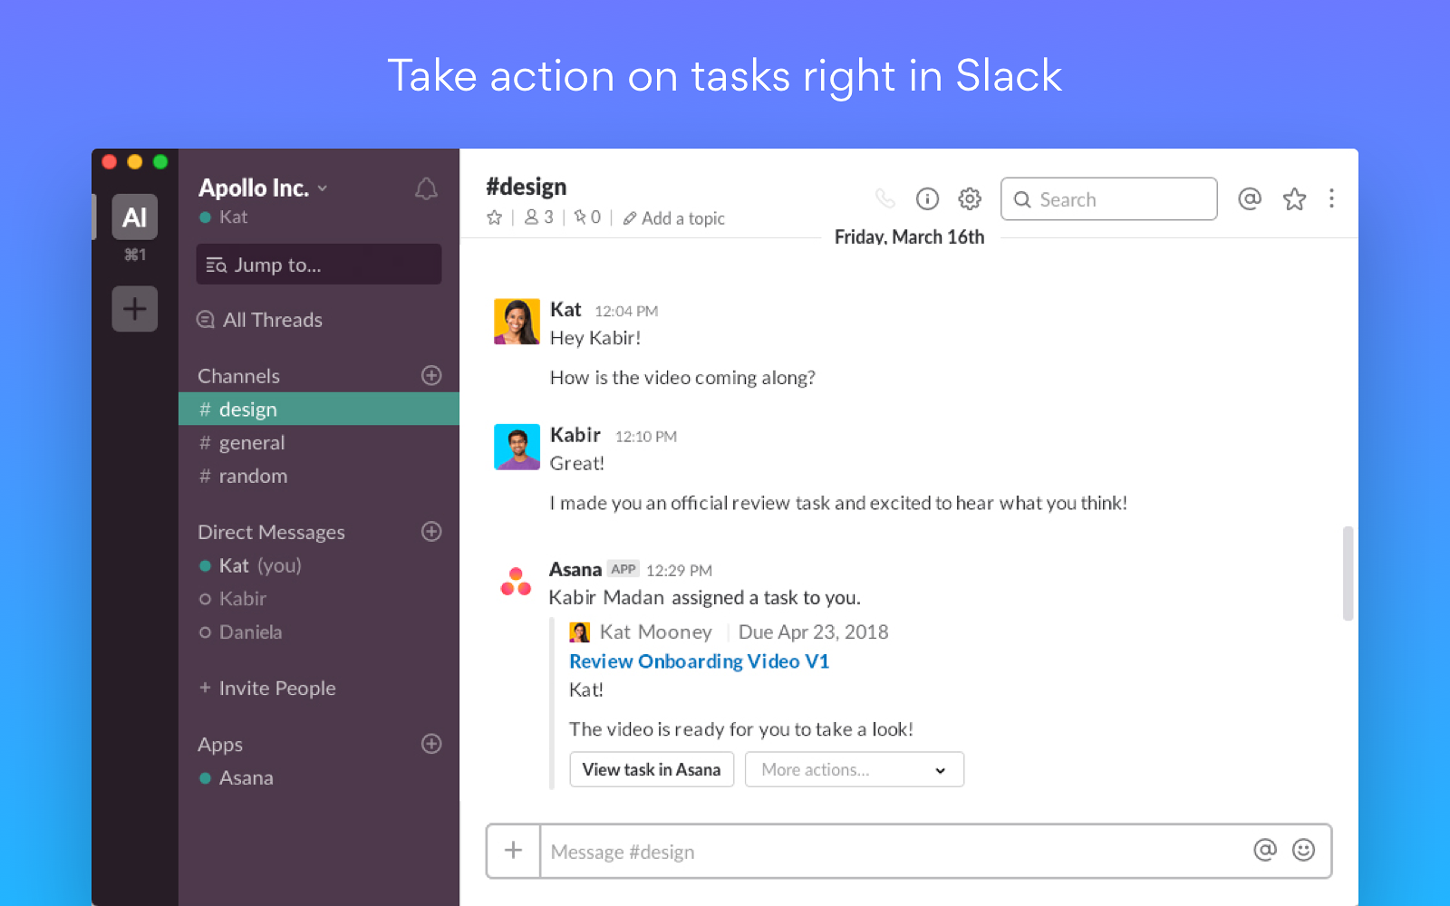Star the #design channel
Viewport: 1450px width, 906px height.
(494, 217)
